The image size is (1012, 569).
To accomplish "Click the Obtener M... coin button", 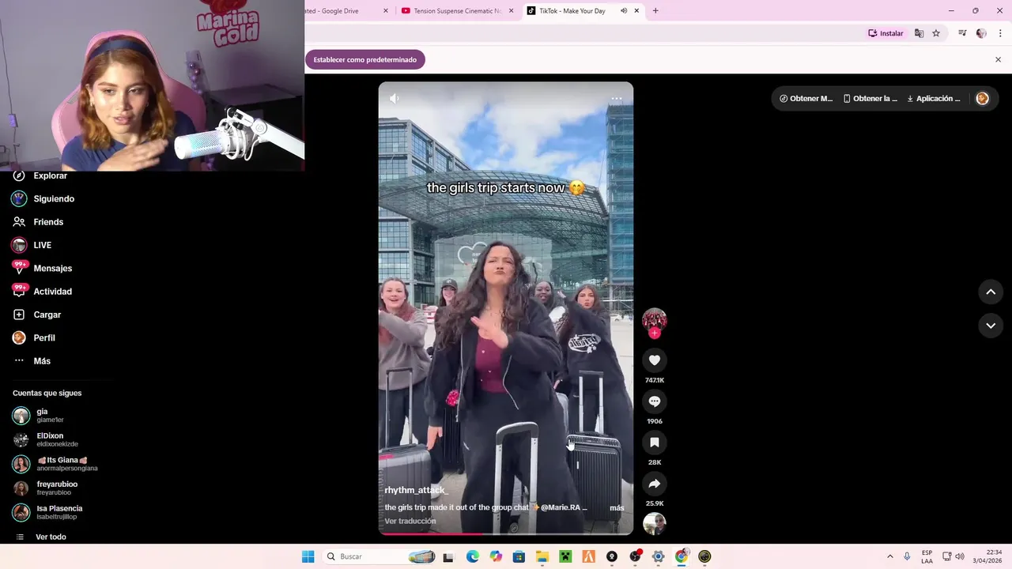I will (x=806, y=99).
